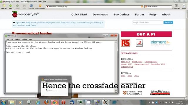The height and width of the screenshot is (105, 188).
Task: Open the October 2012 archive link
Action: point(127,67)
